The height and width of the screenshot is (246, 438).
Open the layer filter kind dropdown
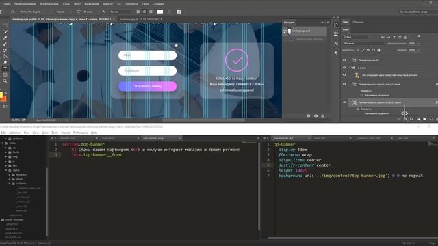[357, 37]
